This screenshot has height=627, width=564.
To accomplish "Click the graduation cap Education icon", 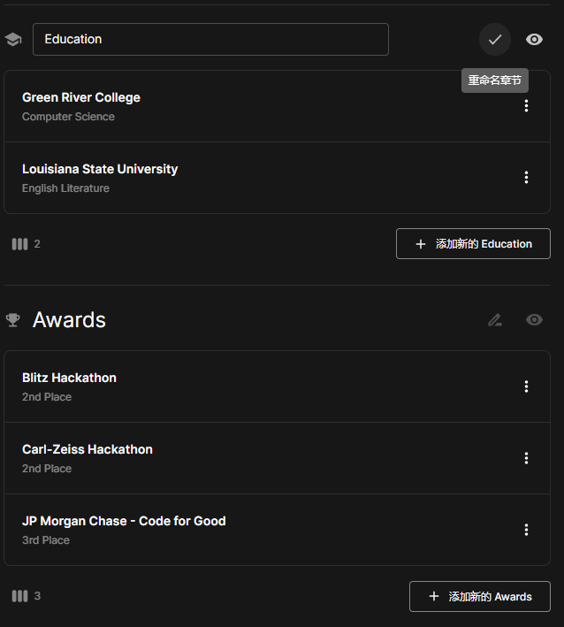I will click(x=13, y=40).
